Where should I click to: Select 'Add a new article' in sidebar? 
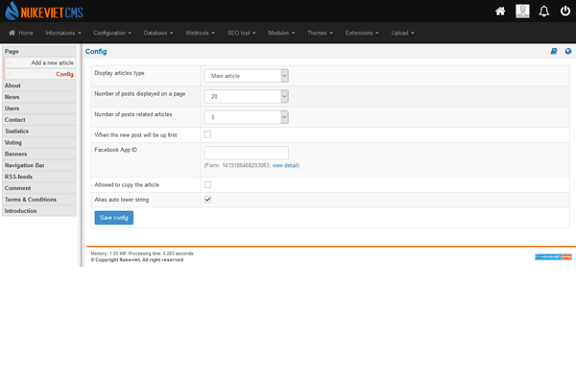pos(52,62)
